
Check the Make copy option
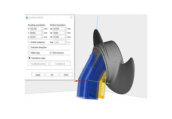click(29, 53)
